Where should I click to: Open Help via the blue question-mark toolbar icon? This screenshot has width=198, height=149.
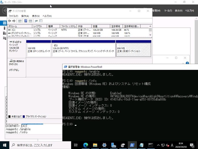(26, 21)
